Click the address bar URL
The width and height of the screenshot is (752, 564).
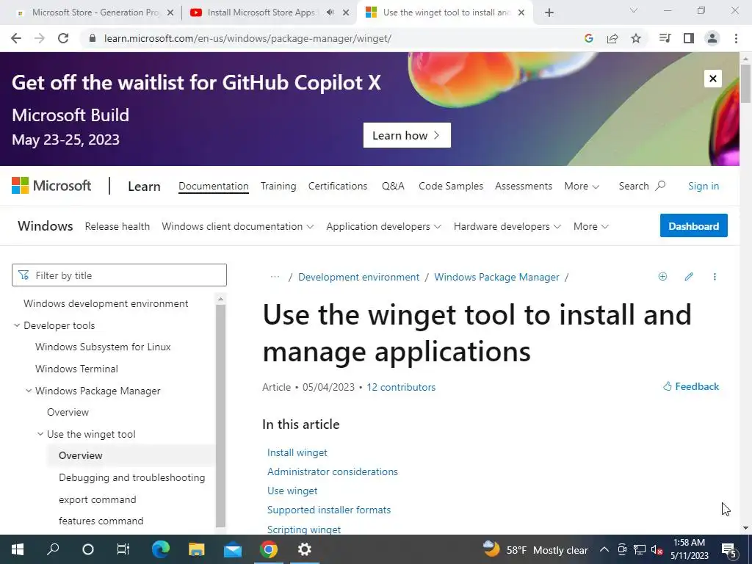point(247,38)
